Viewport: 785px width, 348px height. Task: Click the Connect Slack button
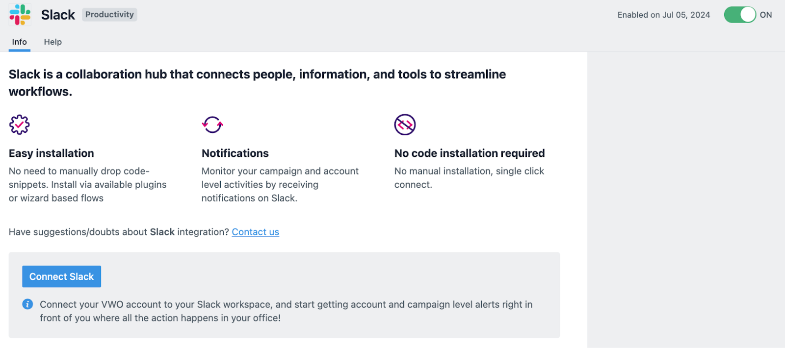coord(61,276)
